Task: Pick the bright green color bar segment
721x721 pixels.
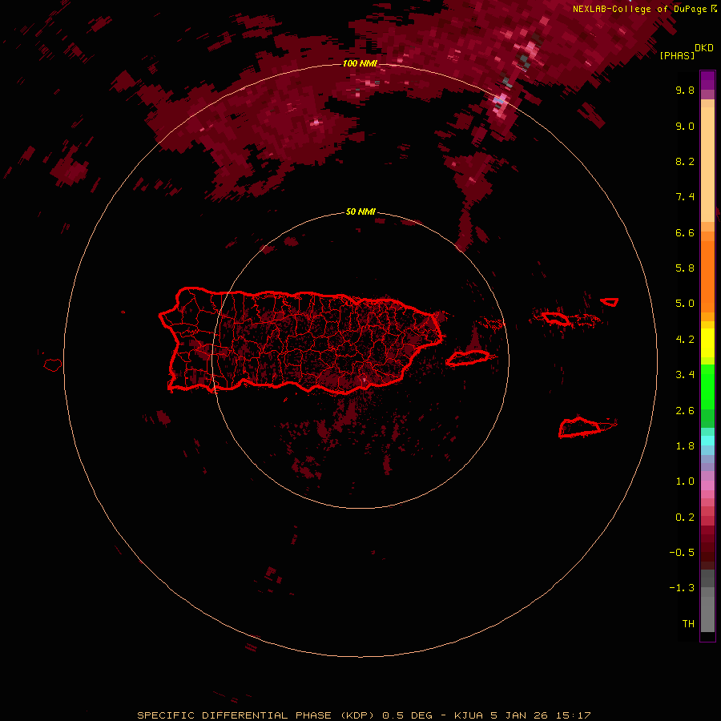Action: 707,387
